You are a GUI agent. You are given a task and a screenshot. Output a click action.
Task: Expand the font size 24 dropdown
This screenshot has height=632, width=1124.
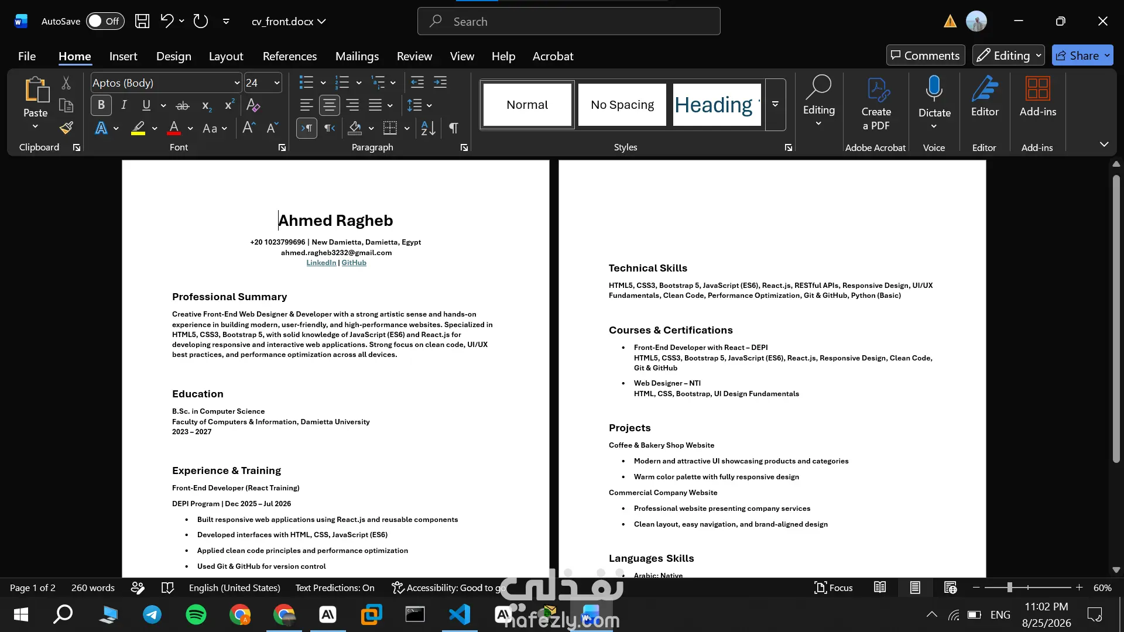(277, 83)
